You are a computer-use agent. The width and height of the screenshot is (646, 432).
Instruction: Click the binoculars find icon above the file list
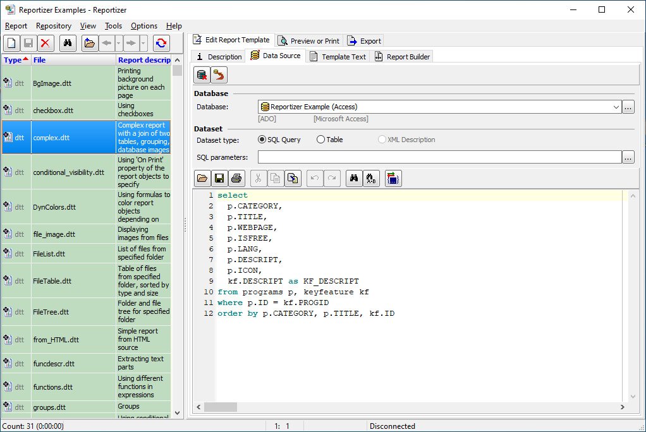tap(68, 43)
